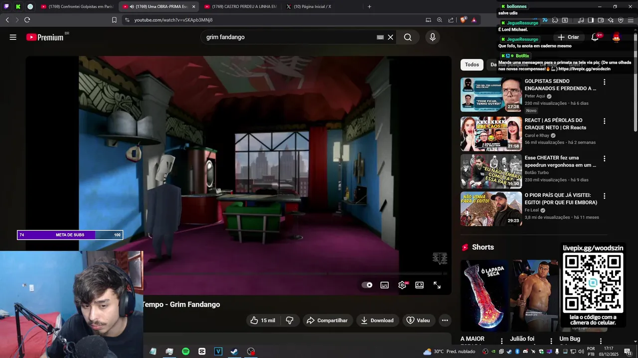Open YouTube notifications bell
Screen dimensions: 638x358
pos(595,37)
